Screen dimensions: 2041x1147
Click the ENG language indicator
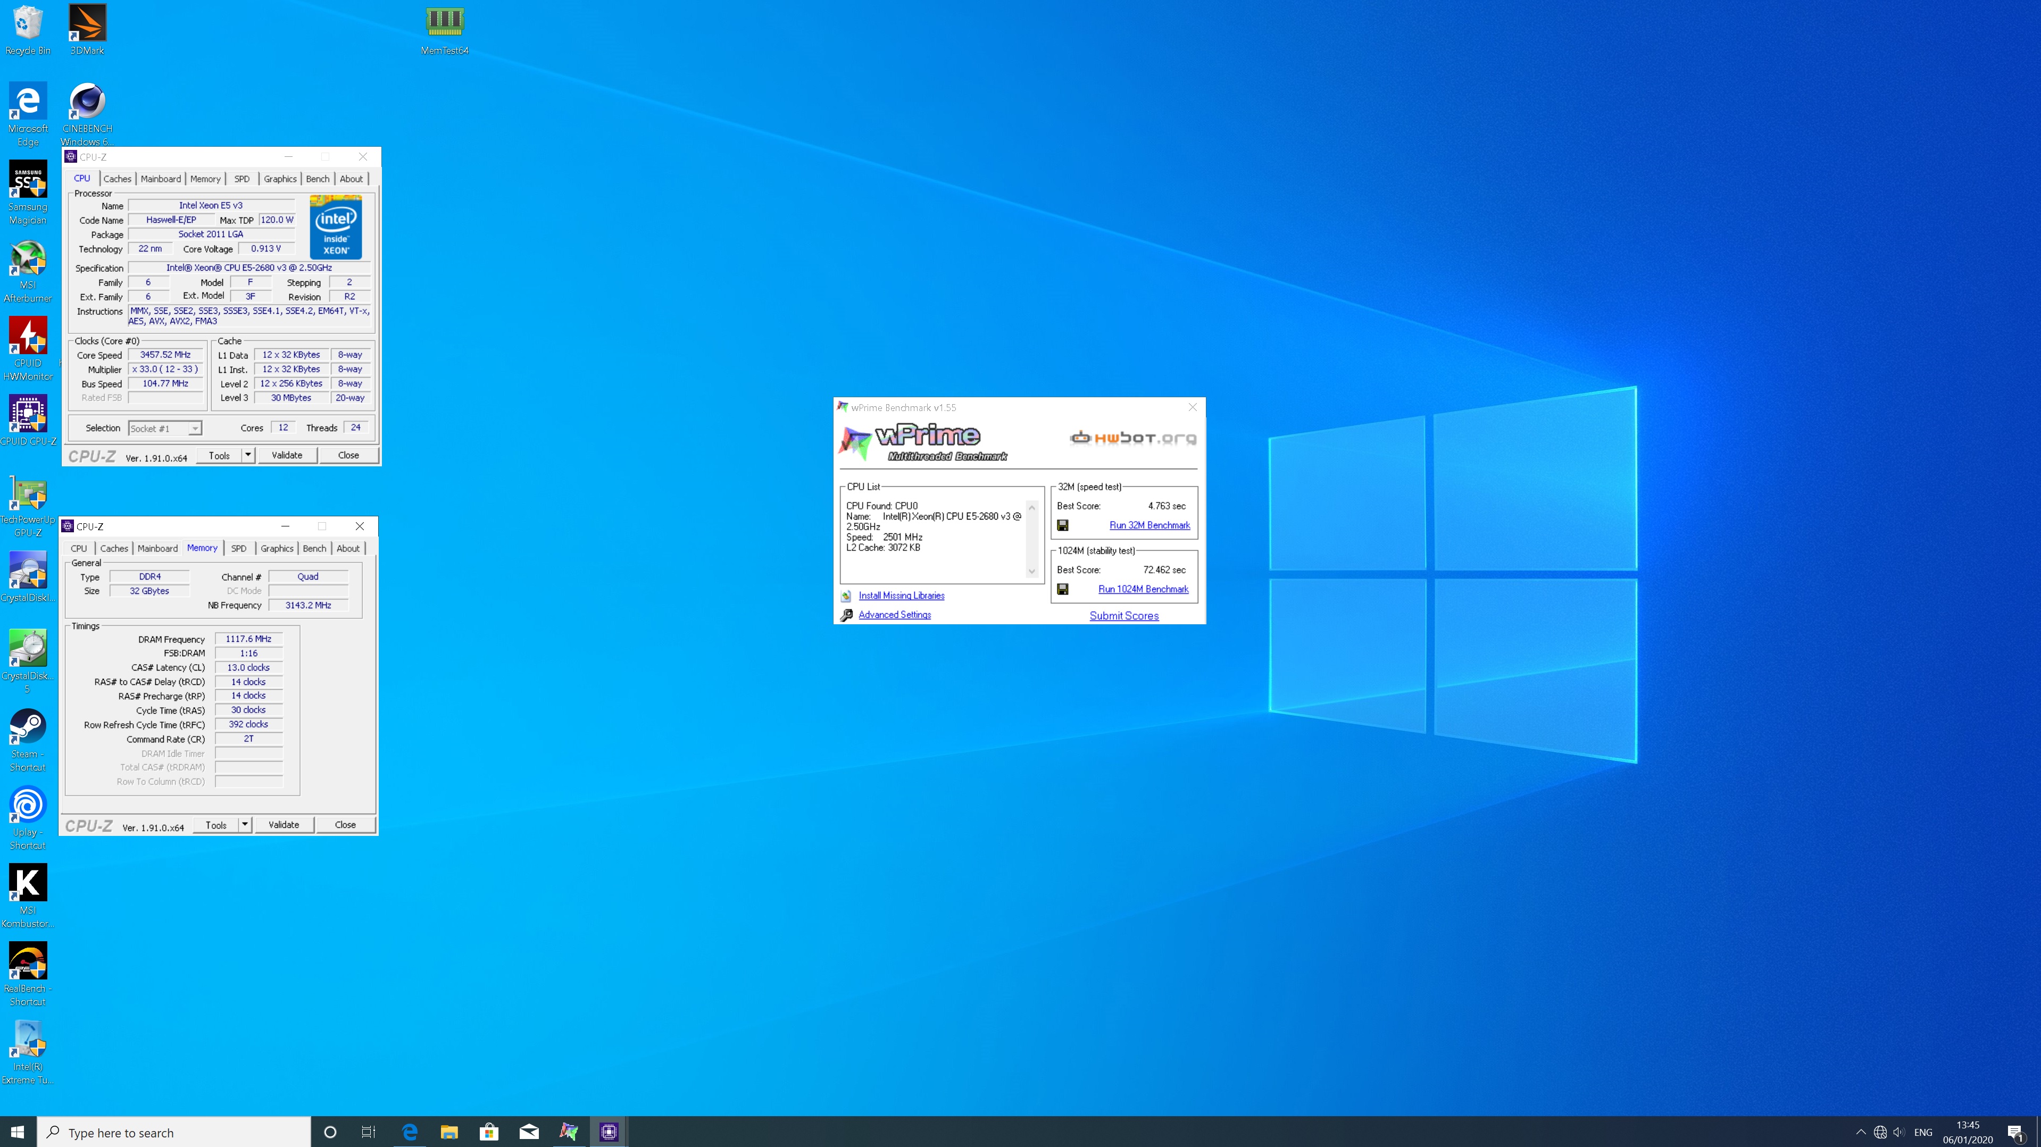tap(1923, 1132)
